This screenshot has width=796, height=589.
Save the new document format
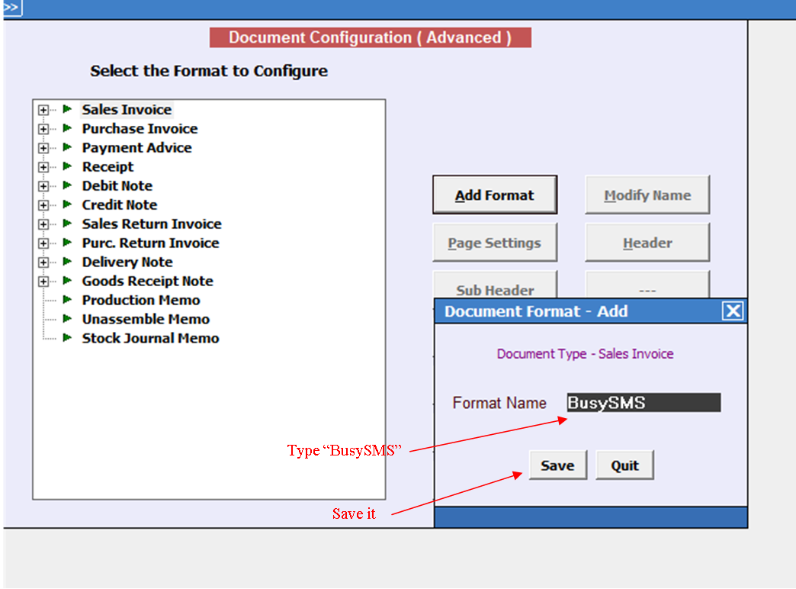pos(557,465)
